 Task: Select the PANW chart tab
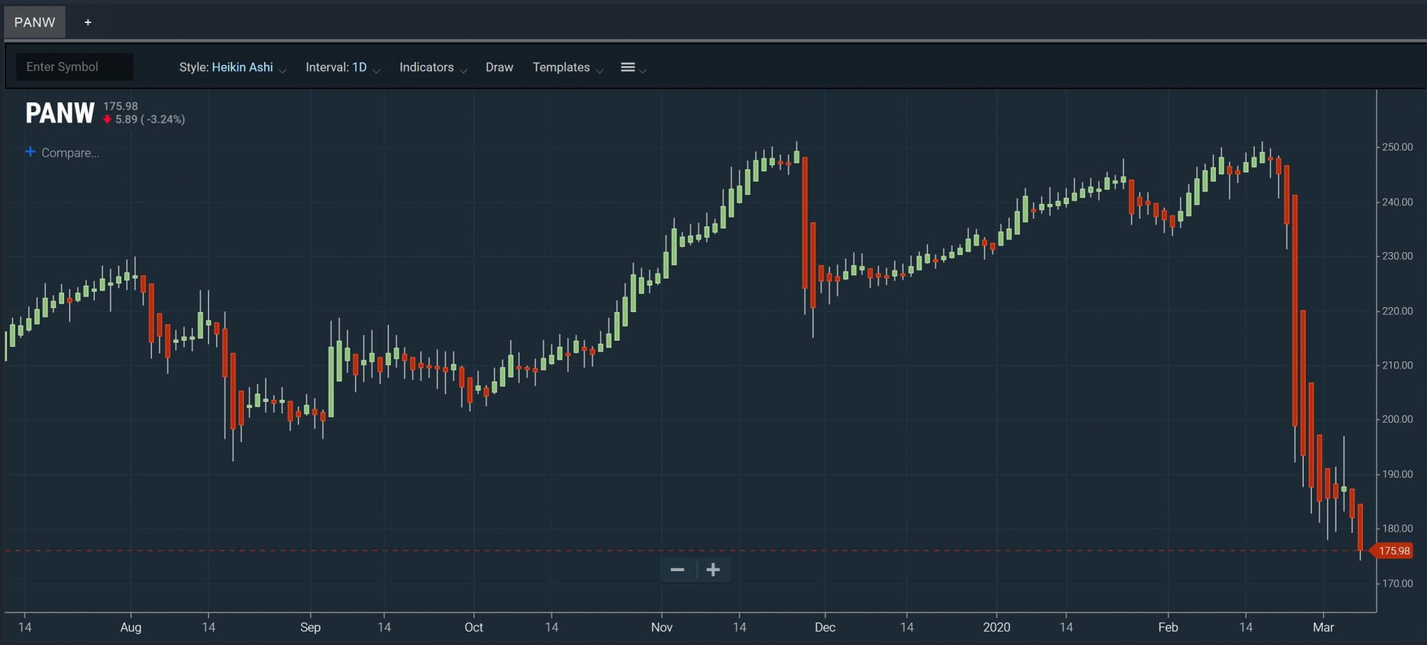coord(34,22)
